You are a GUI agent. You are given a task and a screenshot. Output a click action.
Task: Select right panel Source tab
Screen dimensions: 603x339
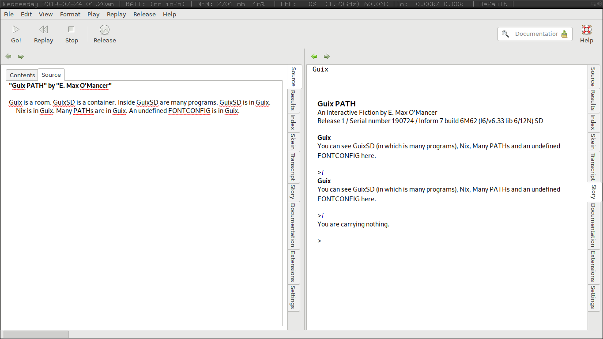click(594, 77)
